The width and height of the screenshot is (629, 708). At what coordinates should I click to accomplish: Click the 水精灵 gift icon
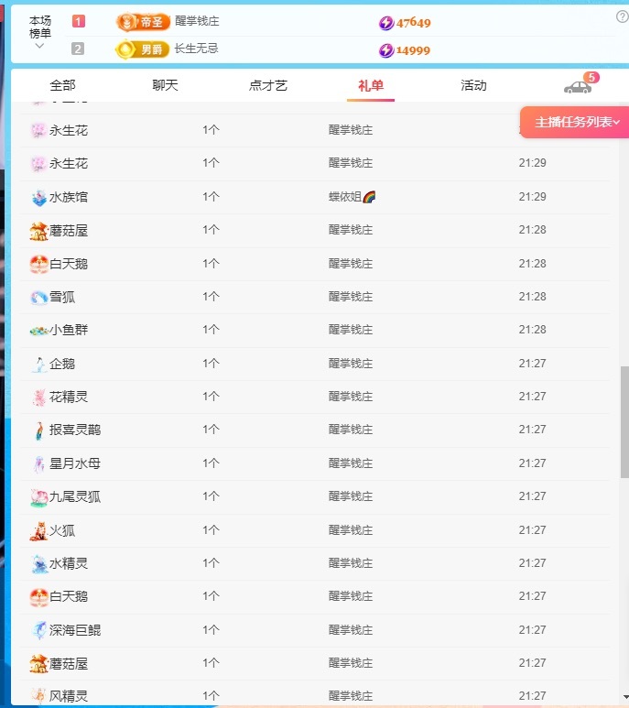pos(39,564)
